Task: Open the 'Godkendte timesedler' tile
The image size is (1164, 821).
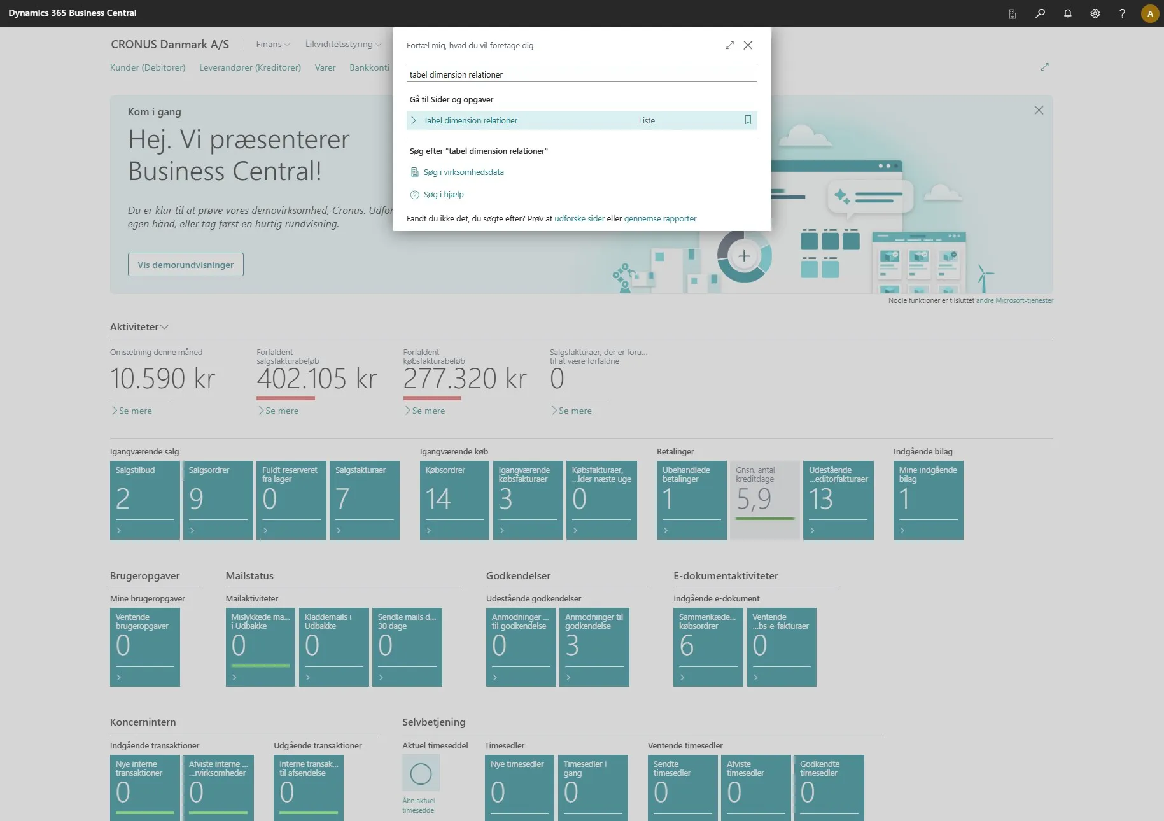Action: coord(829,788)
